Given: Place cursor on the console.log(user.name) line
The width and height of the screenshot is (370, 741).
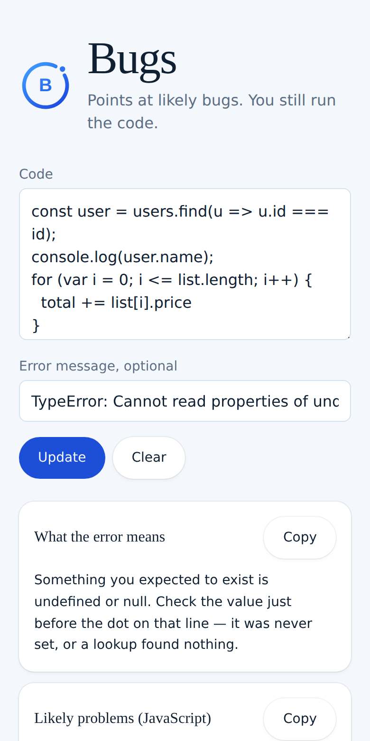Looking at the screenshot, I should pyautogui.click(x=122, y=257).
